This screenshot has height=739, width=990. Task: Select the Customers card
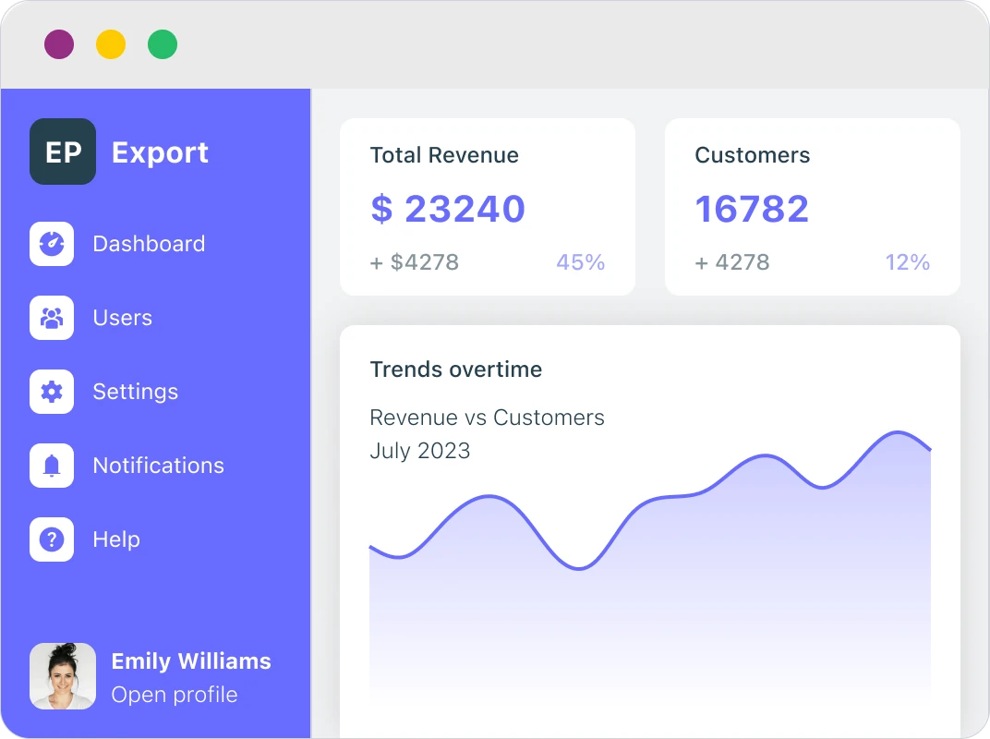(813, 207)
